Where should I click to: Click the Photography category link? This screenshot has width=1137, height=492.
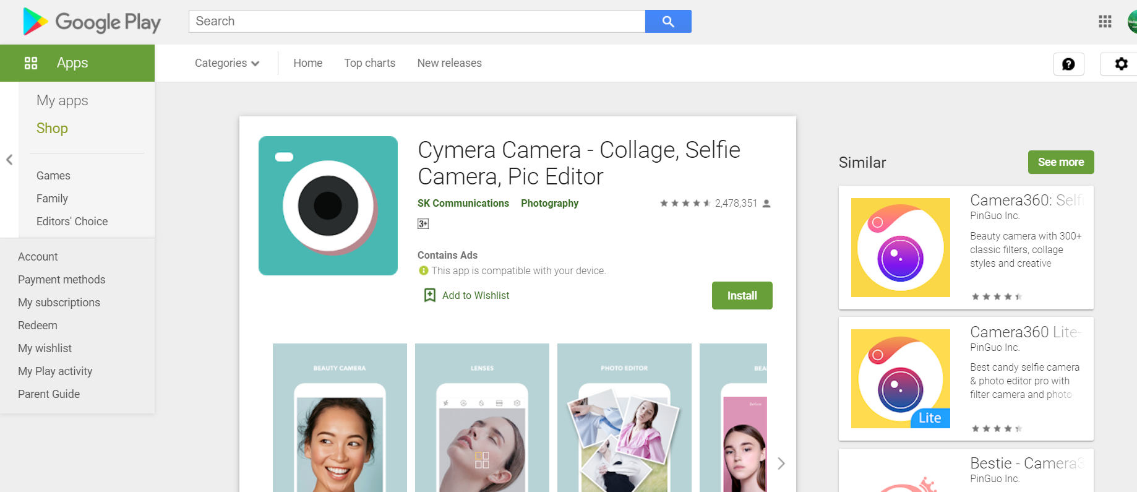pyautogui.click(x=549, y=203)
